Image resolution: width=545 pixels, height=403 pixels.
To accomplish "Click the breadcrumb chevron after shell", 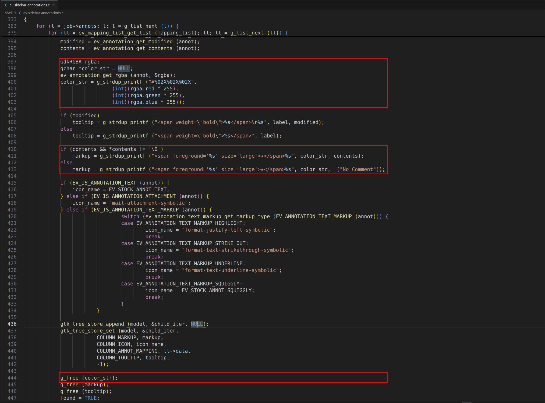I will [x=15, y=13].
